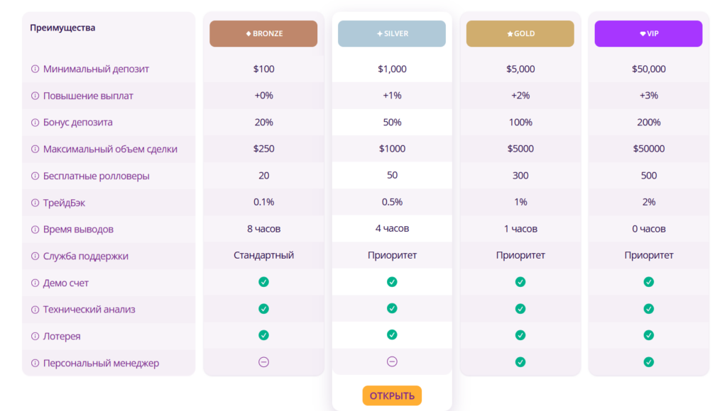This screenshot has width=727, height=411.
Task: Click info icon next to Персональный менеджер
Action: 35,364
